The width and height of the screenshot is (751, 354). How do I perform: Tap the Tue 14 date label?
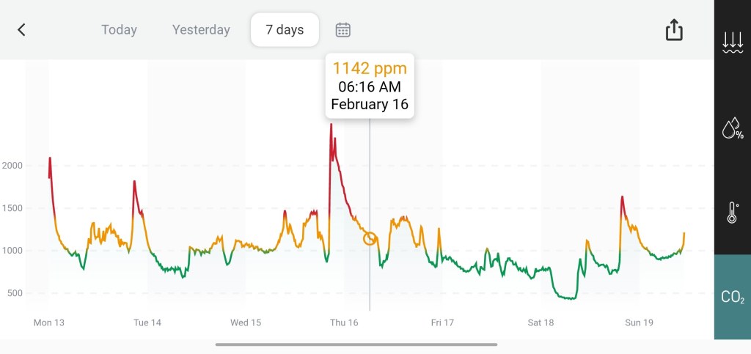click(147, 322)
